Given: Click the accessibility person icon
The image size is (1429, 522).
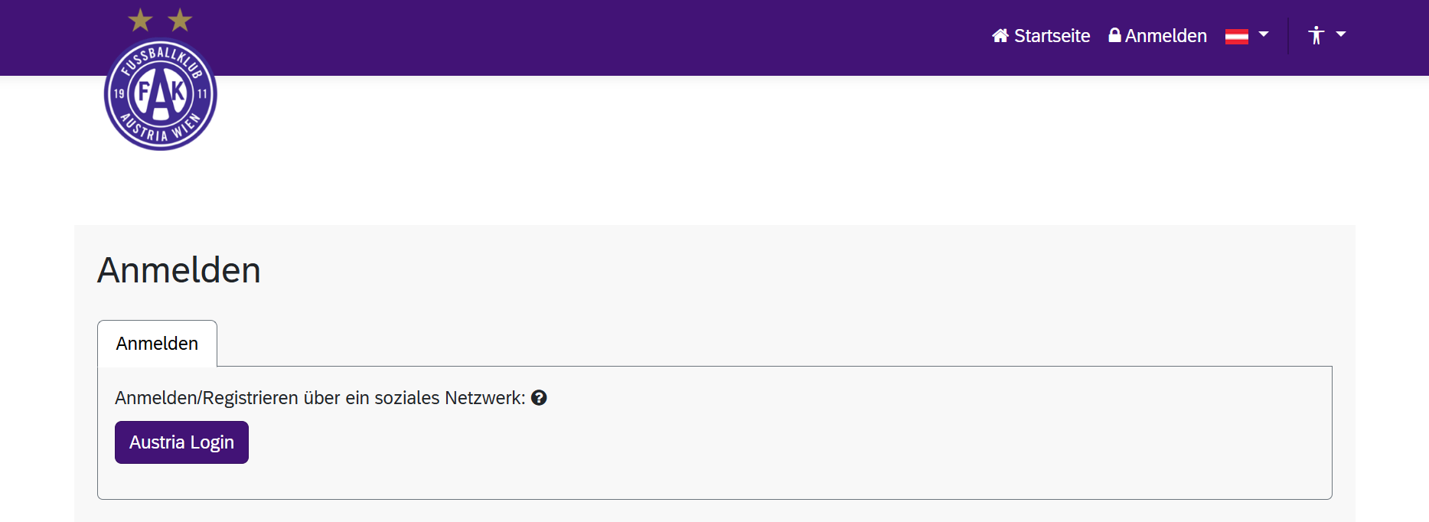Looking at the screenshot, I should [1316, 35].
